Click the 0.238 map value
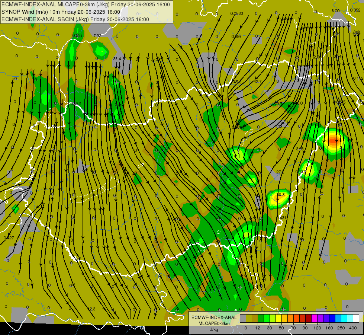364x335 pixels. coord(77,36)
